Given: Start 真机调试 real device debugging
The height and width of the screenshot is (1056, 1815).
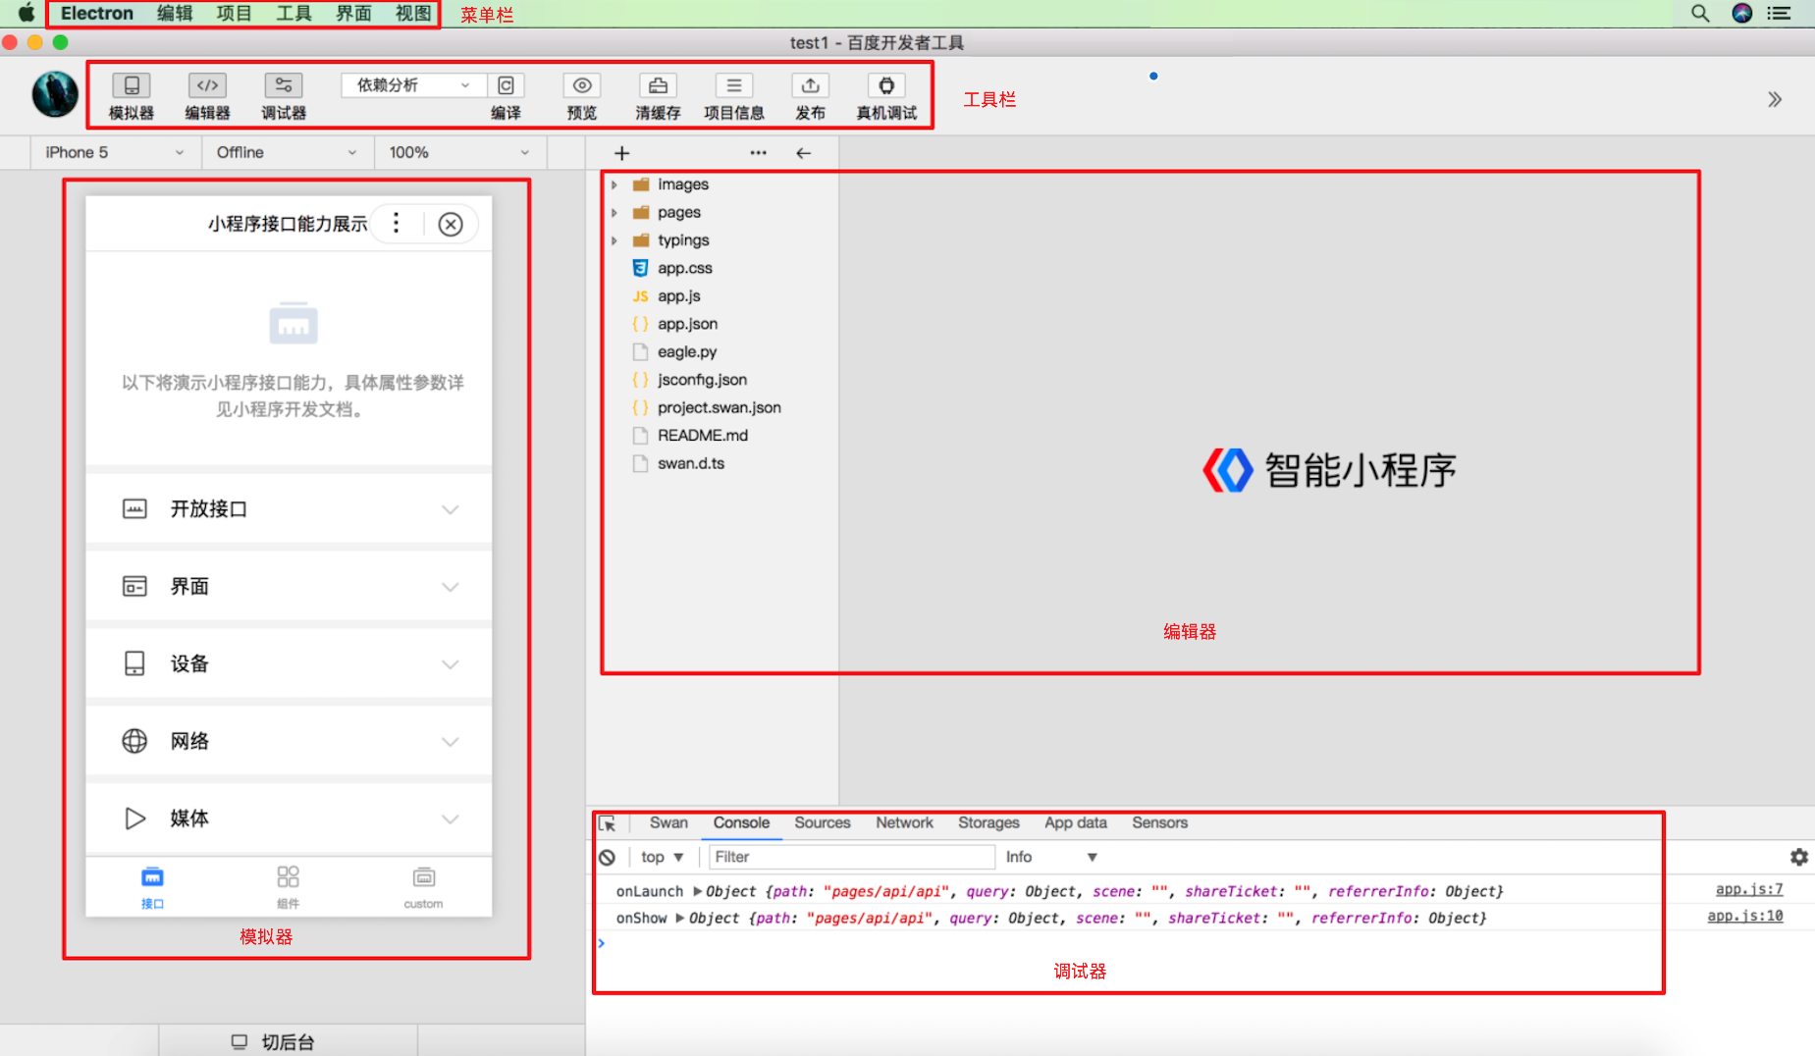Looking at the screenshot, I should click(x=885, y=95).
